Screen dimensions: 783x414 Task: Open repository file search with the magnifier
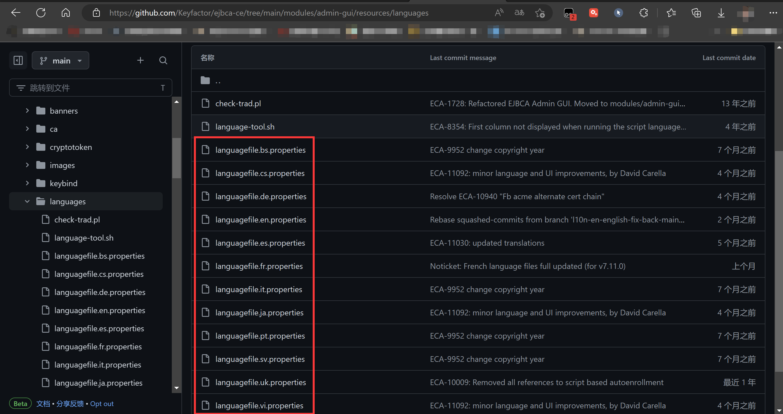click(163, 60)
